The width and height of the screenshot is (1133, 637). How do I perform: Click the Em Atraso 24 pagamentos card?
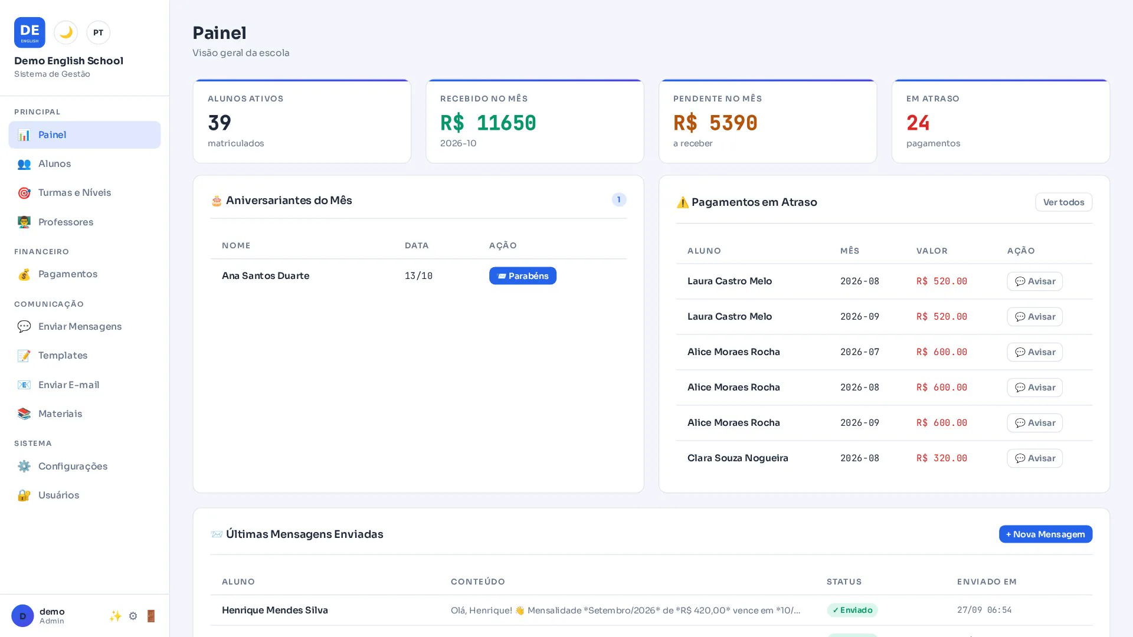click(x=1000, y=121)
